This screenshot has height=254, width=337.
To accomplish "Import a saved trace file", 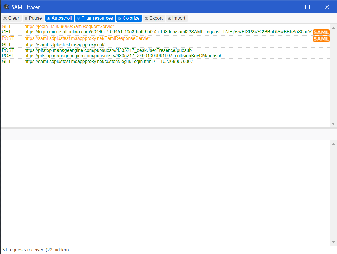I will pyautogui.click(x=176, y=18).
